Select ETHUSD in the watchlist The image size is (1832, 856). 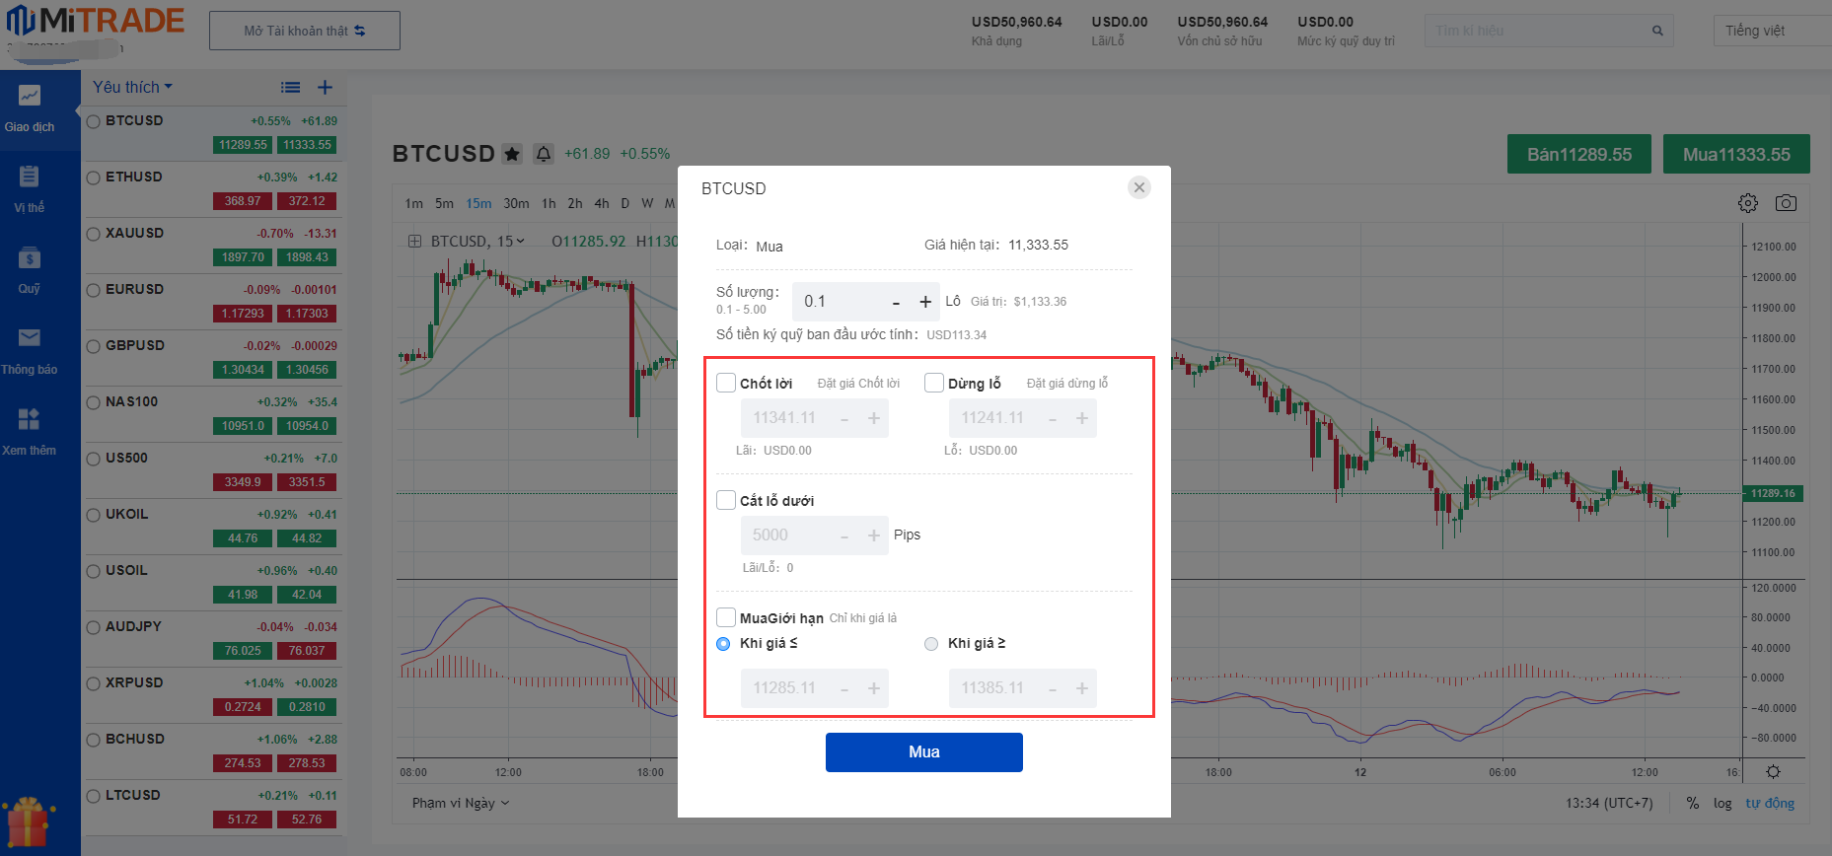(134, 177)
